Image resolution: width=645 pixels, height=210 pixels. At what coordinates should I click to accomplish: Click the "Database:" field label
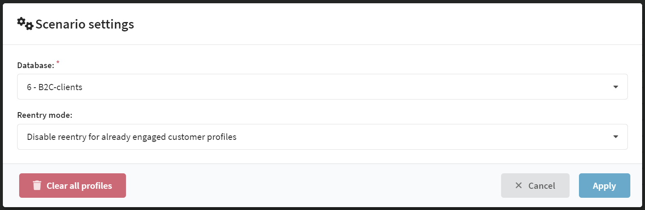pos(36,65)
